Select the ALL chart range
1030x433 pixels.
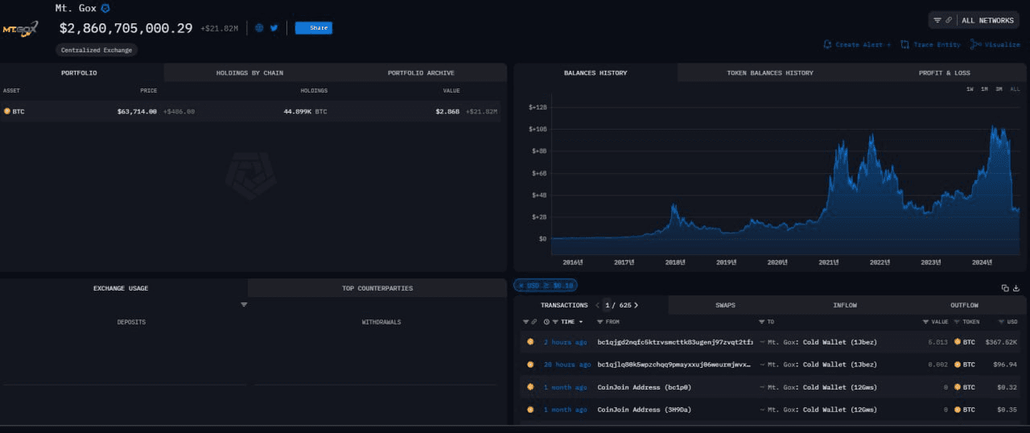tap(1015, 89)
